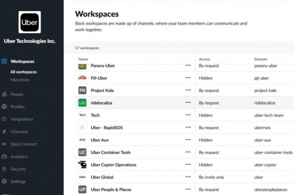Image resolution: width=294 pixels, height=195 pixels.
Task: Sort by the Domain column header
Action: (261, 59)
